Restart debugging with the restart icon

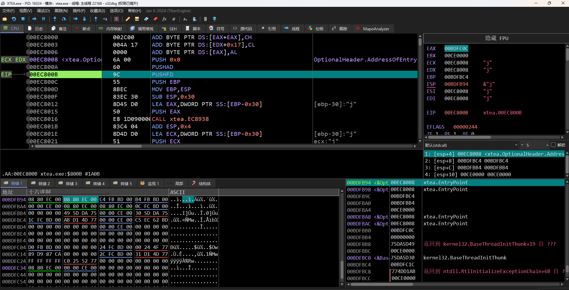pos(14,19)
